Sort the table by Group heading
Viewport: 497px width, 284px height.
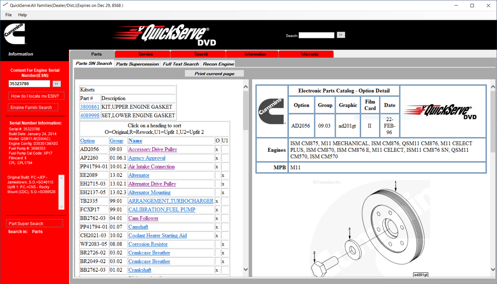coord(117,141)
